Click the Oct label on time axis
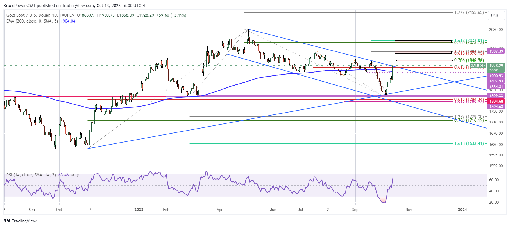This screenshot has width=510, height=227. (59, 210)
